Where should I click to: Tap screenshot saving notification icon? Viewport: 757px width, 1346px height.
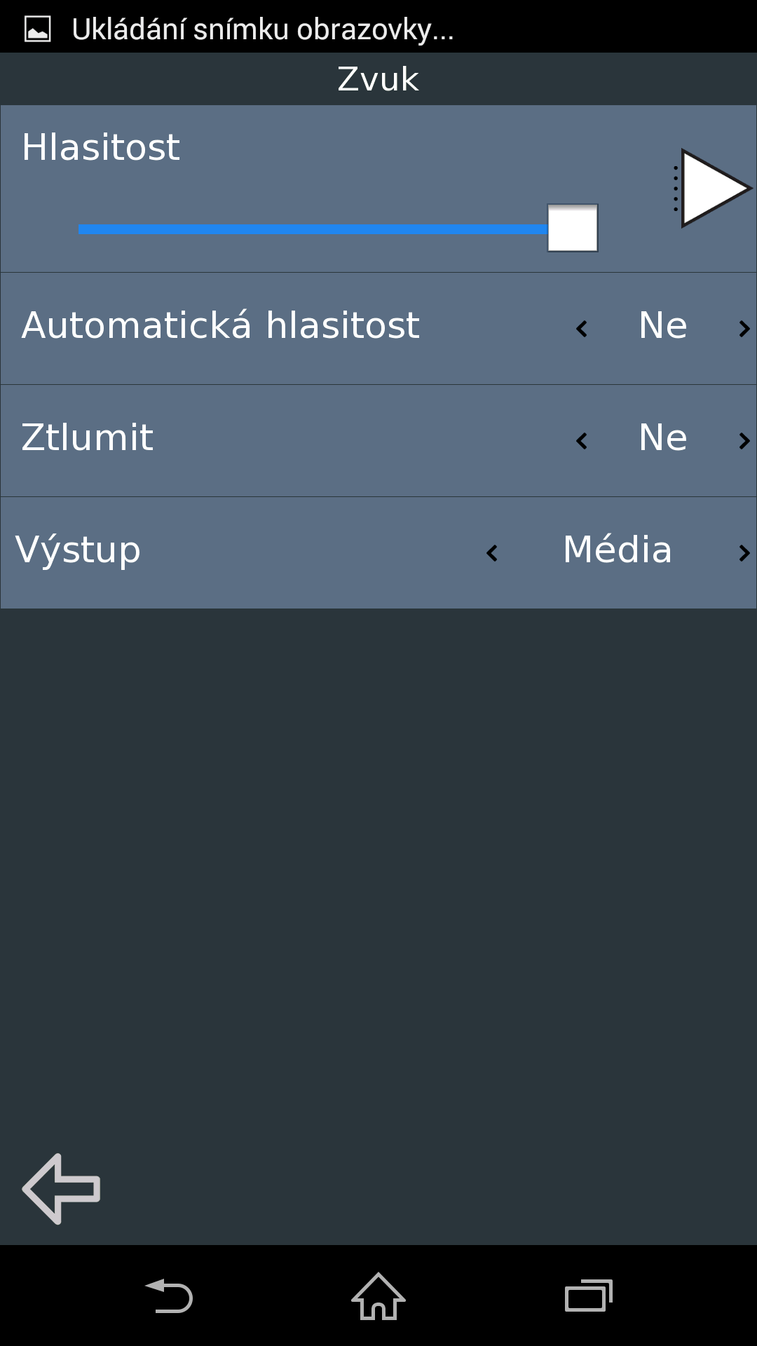tap(38, 29)
